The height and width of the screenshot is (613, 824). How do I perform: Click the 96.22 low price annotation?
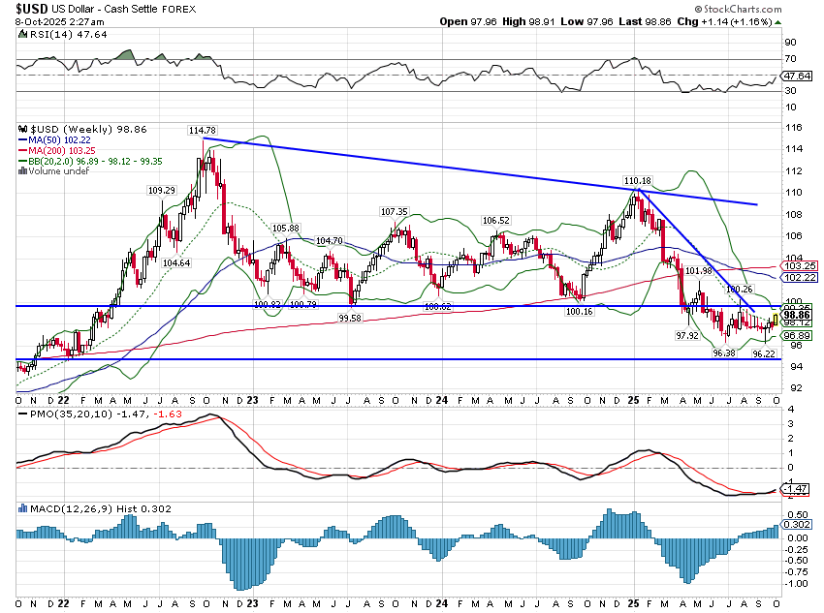(x=761, y=353)
